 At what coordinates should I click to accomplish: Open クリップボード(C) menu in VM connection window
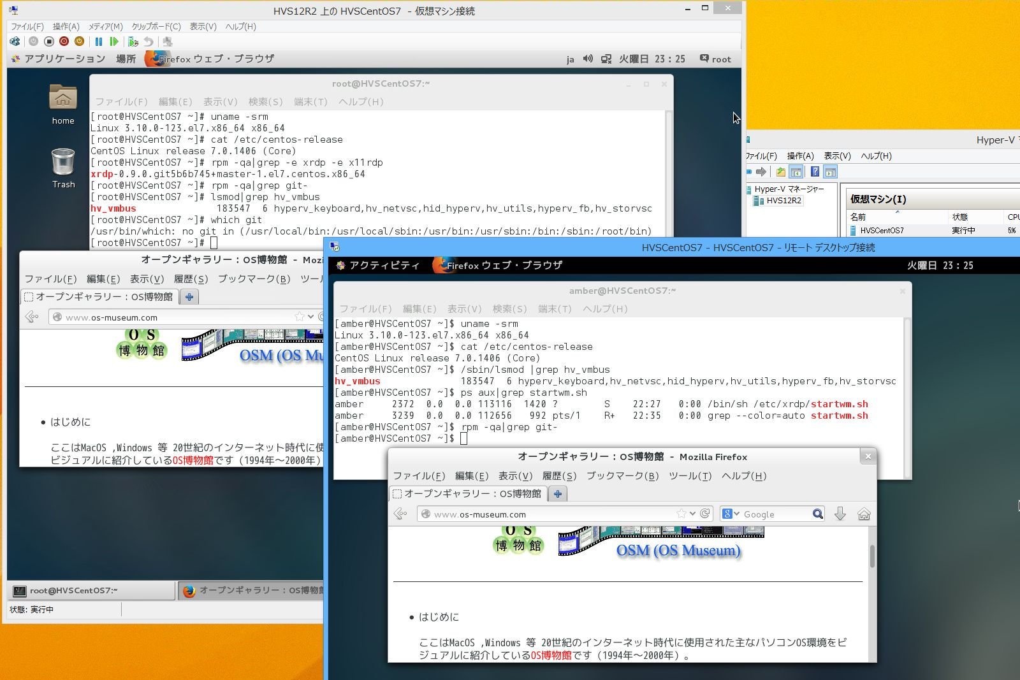click(156, 26)
